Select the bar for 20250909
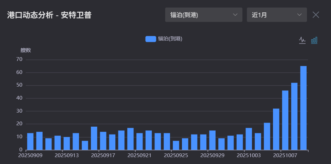 (30, 141)
